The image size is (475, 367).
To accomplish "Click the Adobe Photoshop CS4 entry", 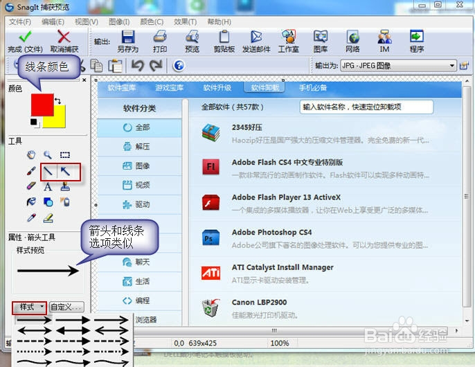I will [x=325, y=238].
